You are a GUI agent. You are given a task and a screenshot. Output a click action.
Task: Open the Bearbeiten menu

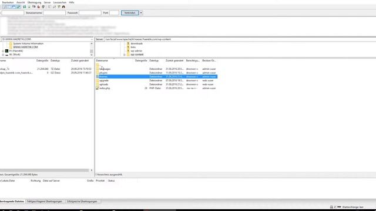[x=8, y=2]
